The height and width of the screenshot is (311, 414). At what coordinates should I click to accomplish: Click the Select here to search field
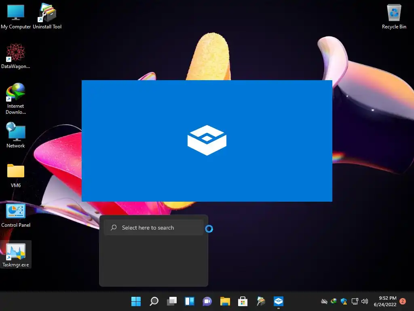click(x=153, y=228)
